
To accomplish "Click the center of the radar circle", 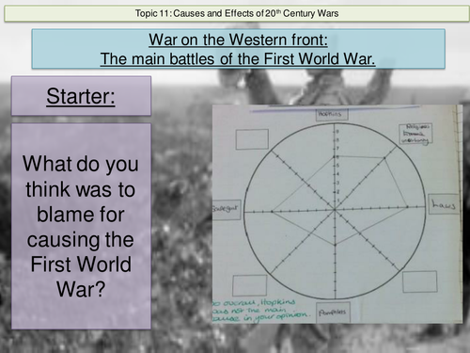I will coord(335,210).
